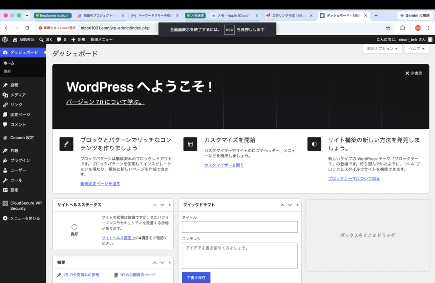Collapse クイックドラフト panel
This screenshot has width=435, height=283.
click(297, 205)
